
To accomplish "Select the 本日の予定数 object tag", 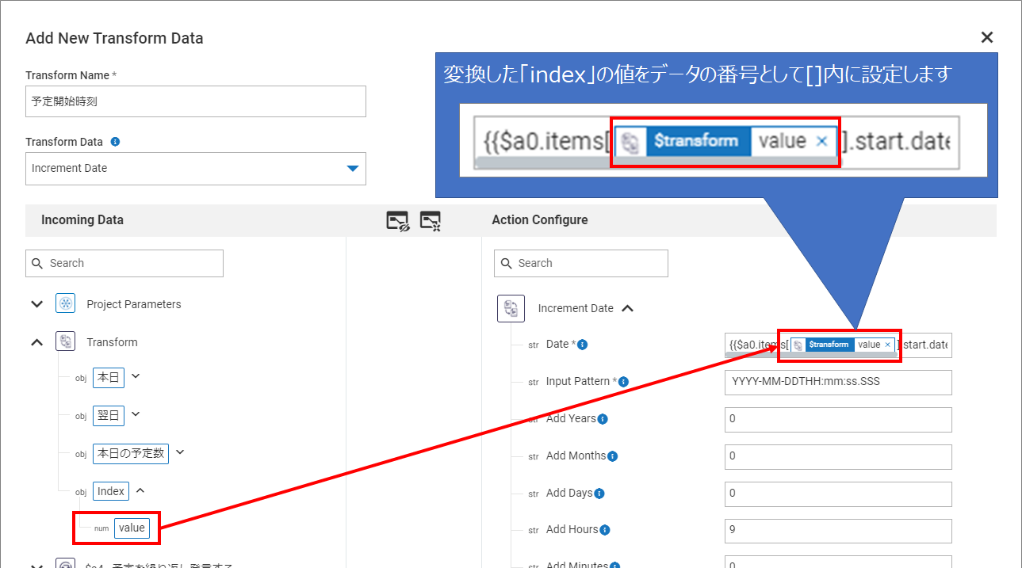I will pos(131,453).
